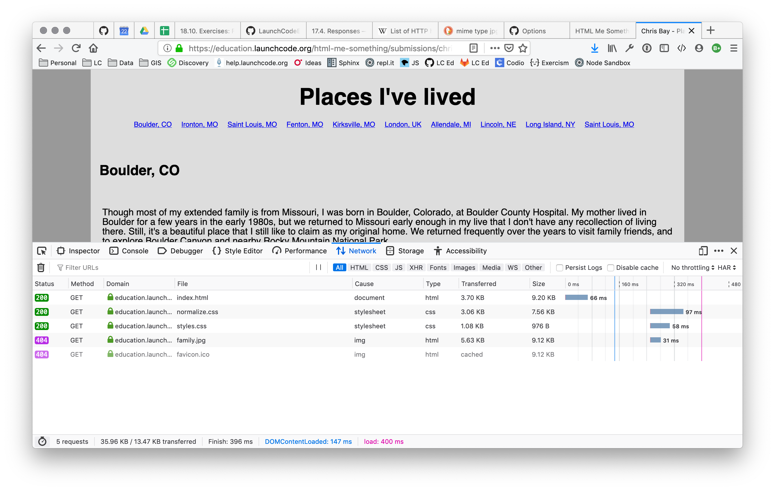Click the Filter URLs input field
775x491 pixels.
point(180,268)
